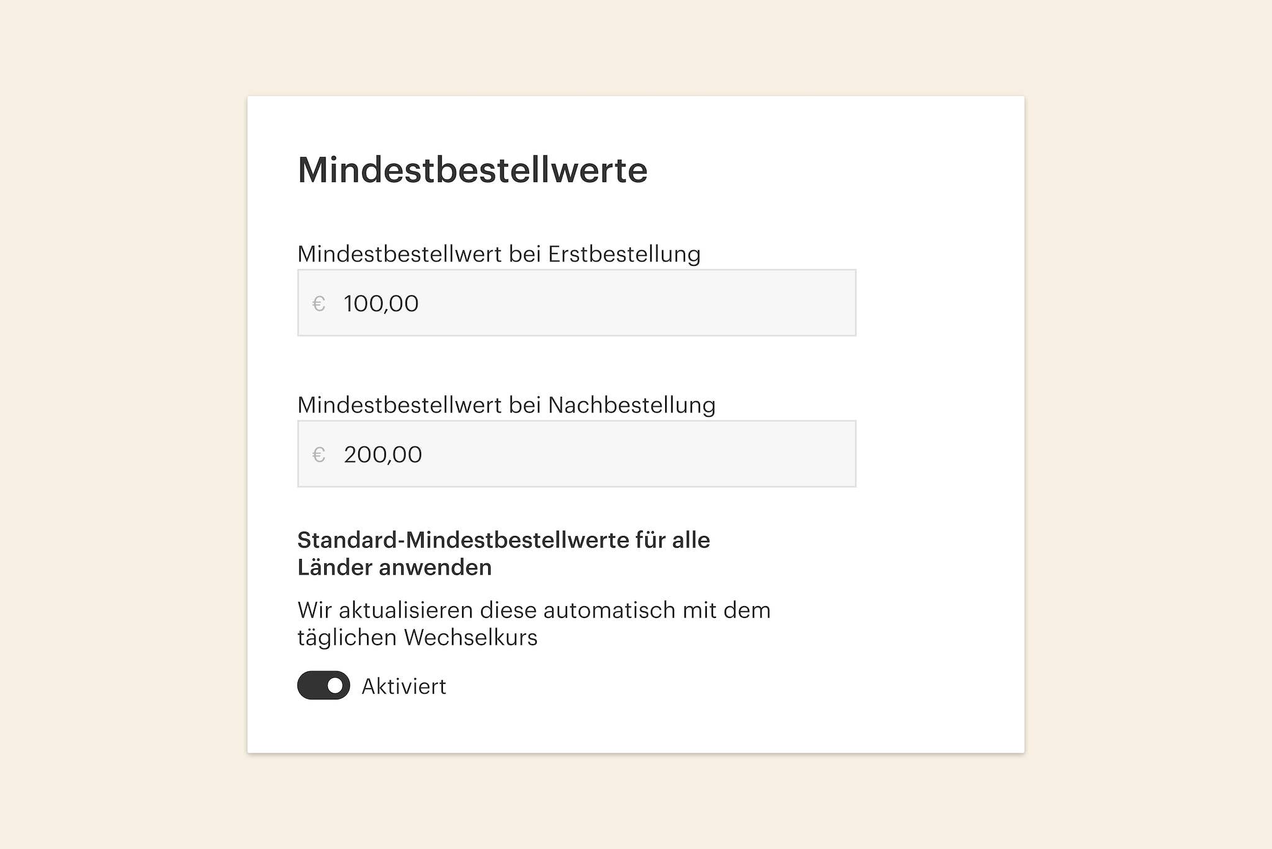Screen dimensions: 1272x849
Task: Click the "Mindestbestellwerte" heading
Action: [x=472, y=170]
